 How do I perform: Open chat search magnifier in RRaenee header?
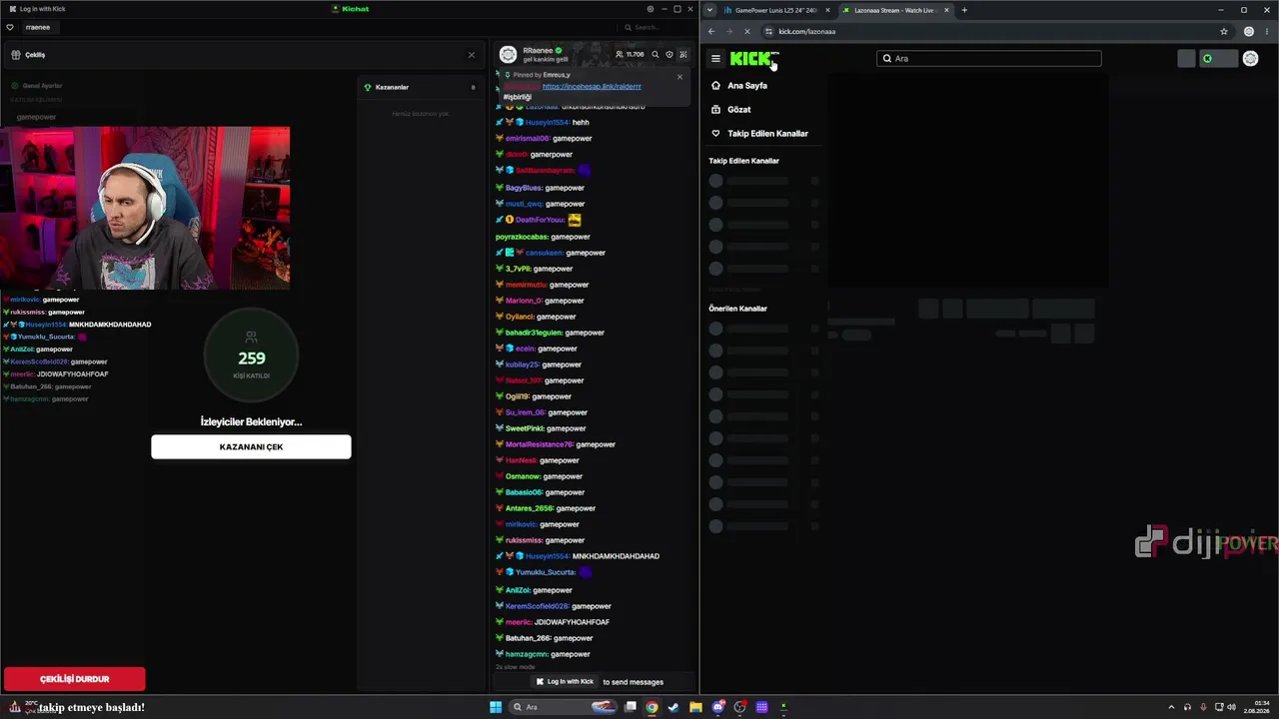click(655, 55)
